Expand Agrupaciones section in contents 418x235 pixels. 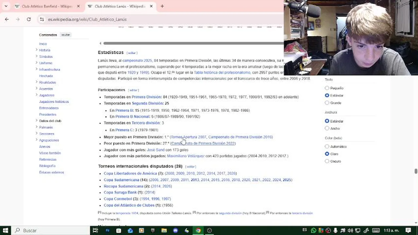point(36,140)
